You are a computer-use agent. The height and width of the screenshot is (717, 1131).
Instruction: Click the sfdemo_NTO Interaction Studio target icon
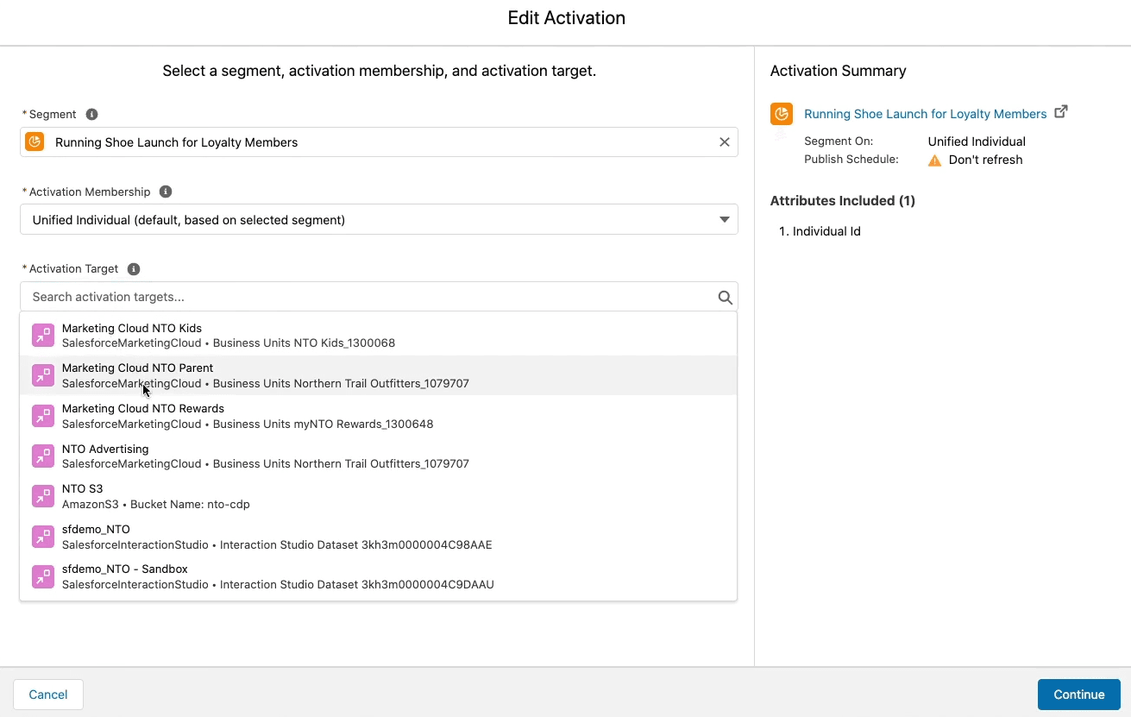pos(43,536)
